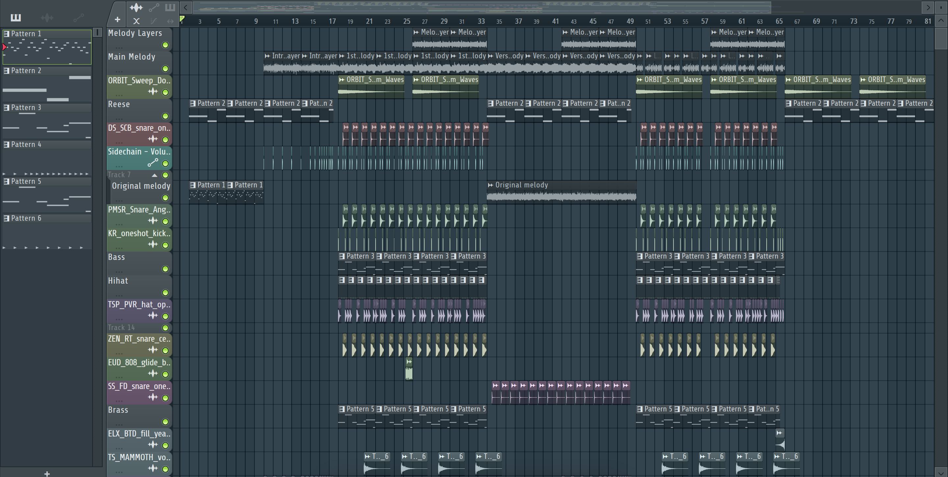948x477 pixels.
Task: Click the waveform icon on SS_FD_snare_one track
Action: pos(153,397)
